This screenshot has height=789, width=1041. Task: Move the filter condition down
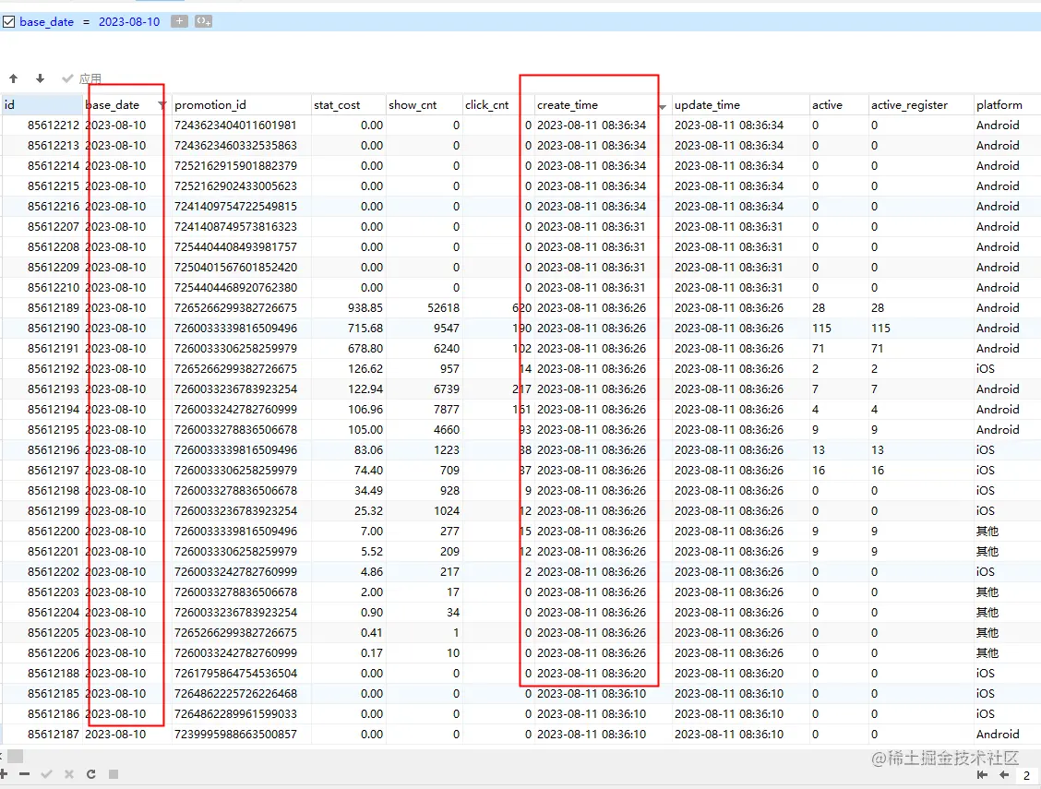pyautogui.click(x=40, y=78)
